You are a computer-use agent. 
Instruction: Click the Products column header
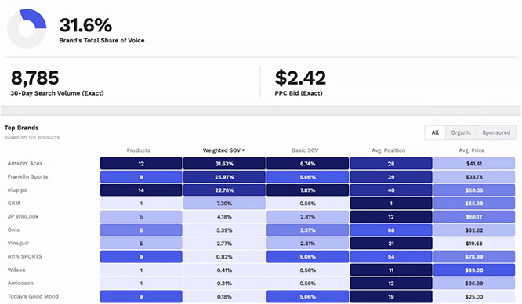[x=139, y=150]
